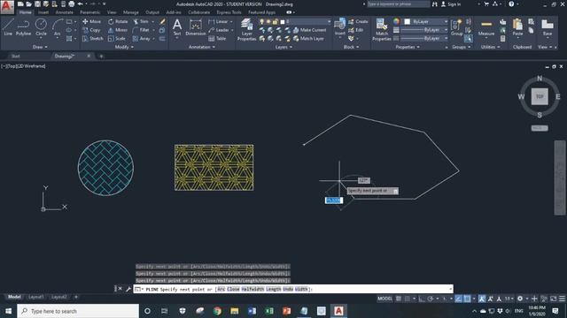Toggle object snap tracking in status bar
Viewport: 567px width, 318px height.
[459, 299]
